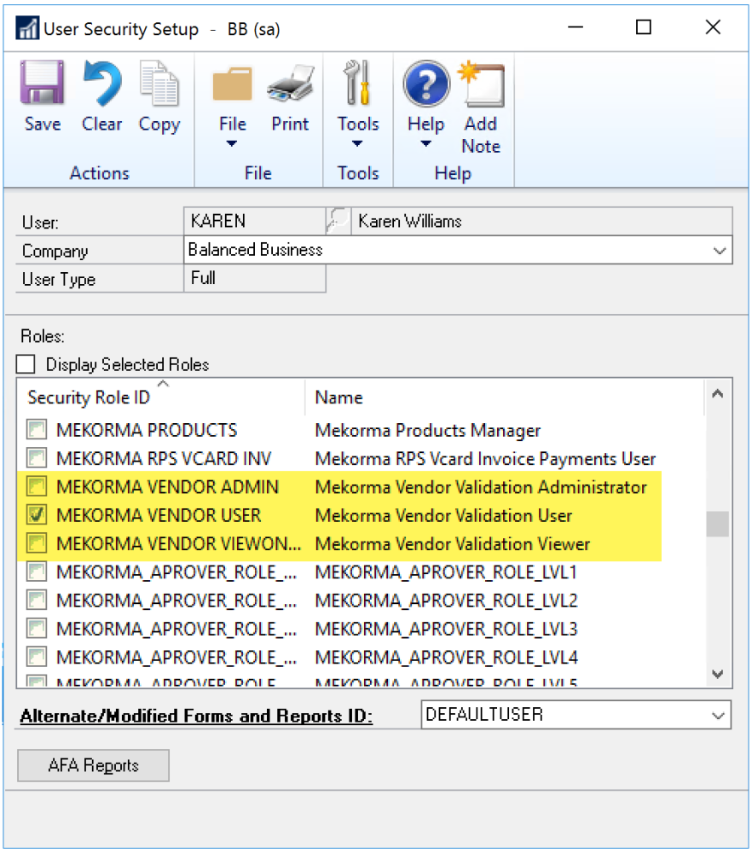This screenshot has width=752, height=853.
Task: Toggle Display Selected Roles checkbox
Action: (26, 364)
